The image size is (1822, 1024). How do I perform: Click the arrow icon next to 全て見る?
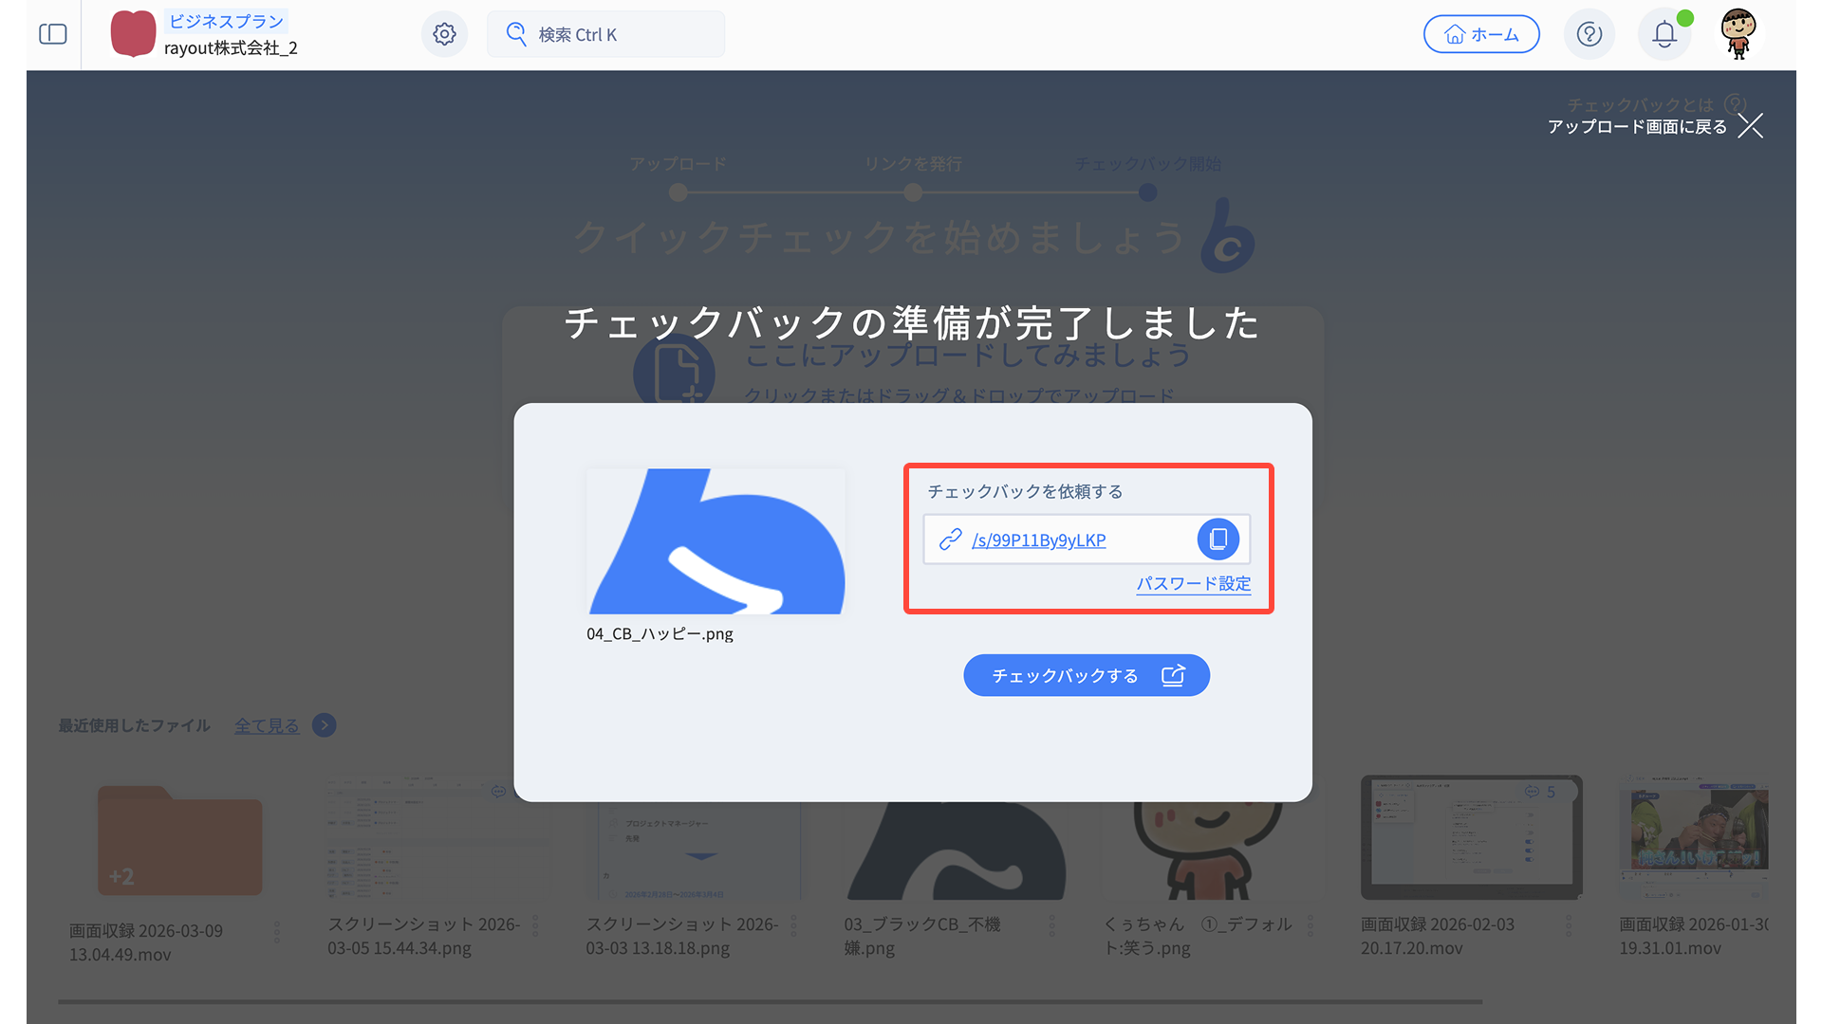coord(325,725)
